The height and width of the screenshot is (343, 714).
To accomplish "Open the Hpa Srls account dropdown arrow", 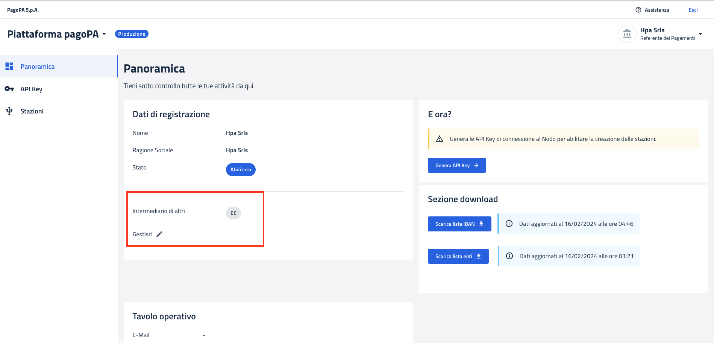I will tap(700, 34).
